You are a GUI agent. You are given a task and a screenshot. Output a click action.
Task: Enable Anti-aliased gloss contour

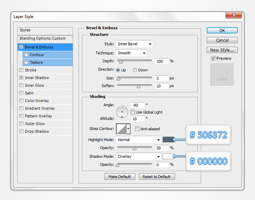137,129
